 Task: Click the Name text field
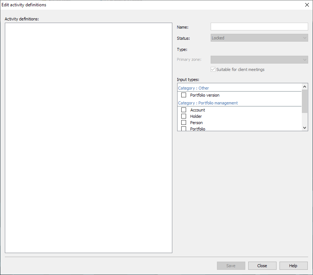[259, 27]
